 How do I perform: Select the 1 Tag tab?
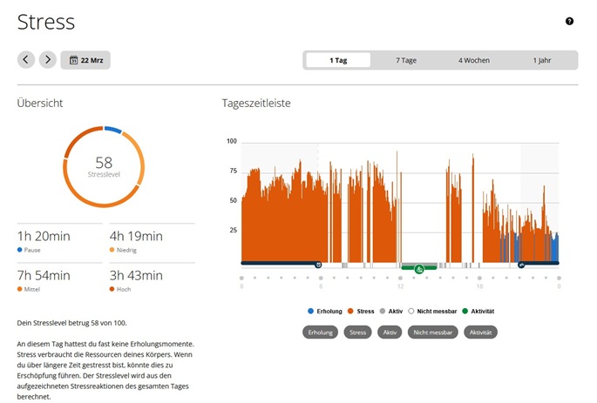point(338,61)
